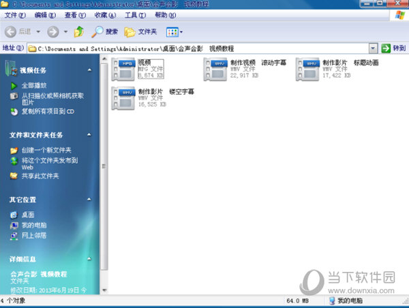The height and width of the screenshot is (308, 409).
Task: Click the 我的电脑 status bar zone
Action: [x=347, y=301]
